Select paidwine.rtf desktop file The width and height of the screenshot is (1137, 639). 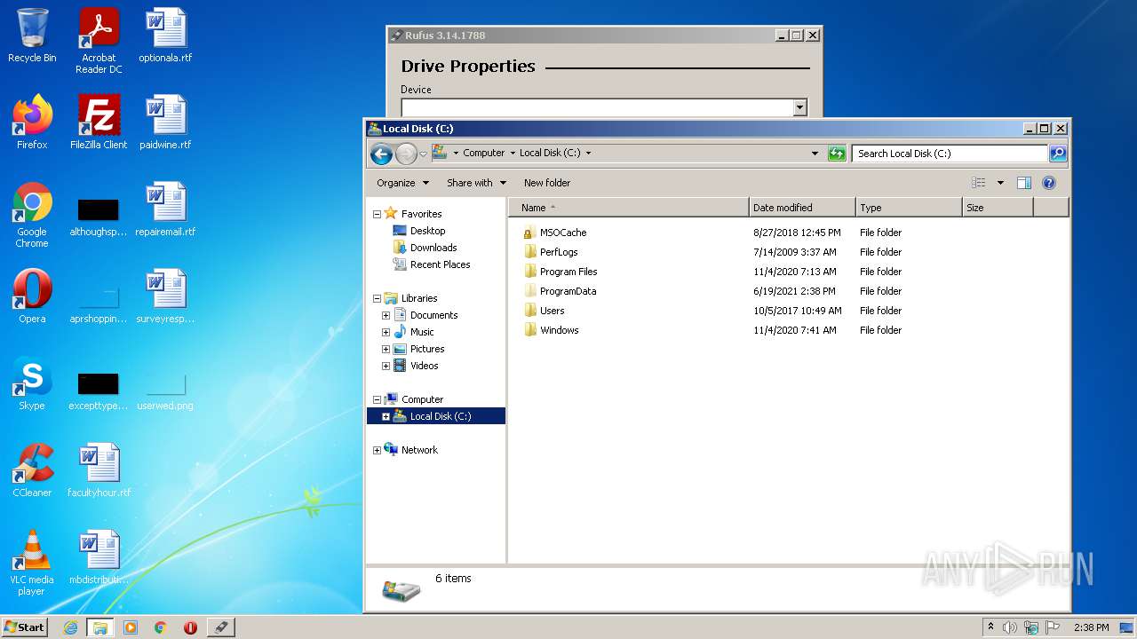(x=165, y=122)
